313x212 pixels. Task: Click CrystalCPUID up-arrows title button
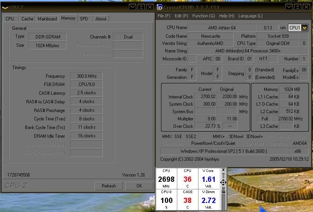point(298,8)
